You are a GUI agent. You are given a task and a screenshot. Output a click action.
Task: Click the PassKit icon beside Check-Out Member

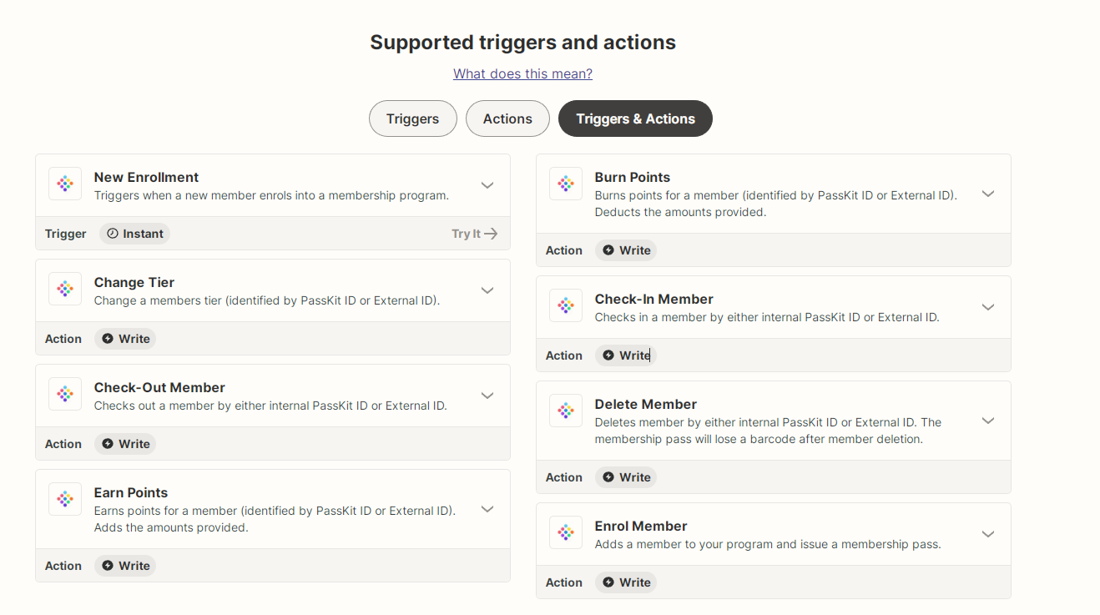pos(65,394)
